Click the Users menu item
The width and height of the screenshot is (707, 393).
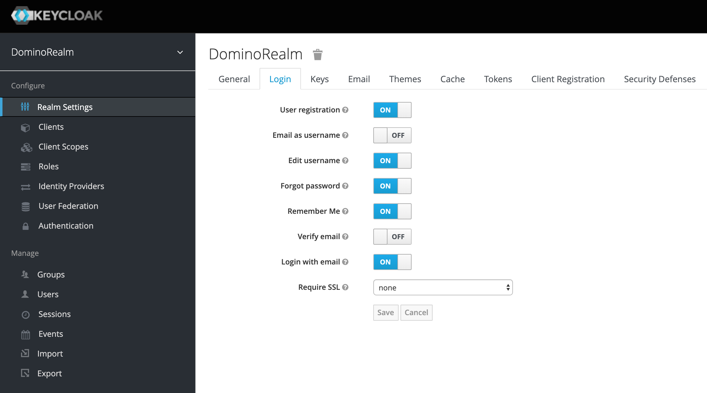tap(48, 294)
